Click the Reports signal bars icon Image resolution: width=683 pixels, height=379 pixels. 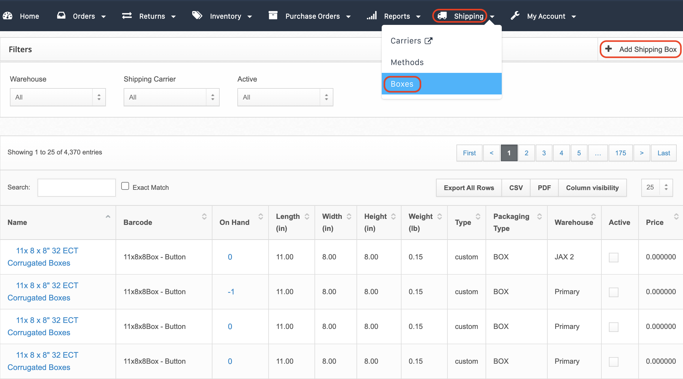click(x=372, y=16)
